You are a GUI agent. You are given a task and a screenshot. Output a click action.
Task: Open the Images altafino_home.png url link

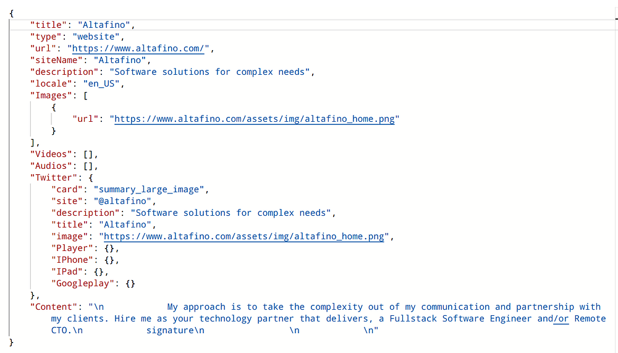tap(254, 119)
